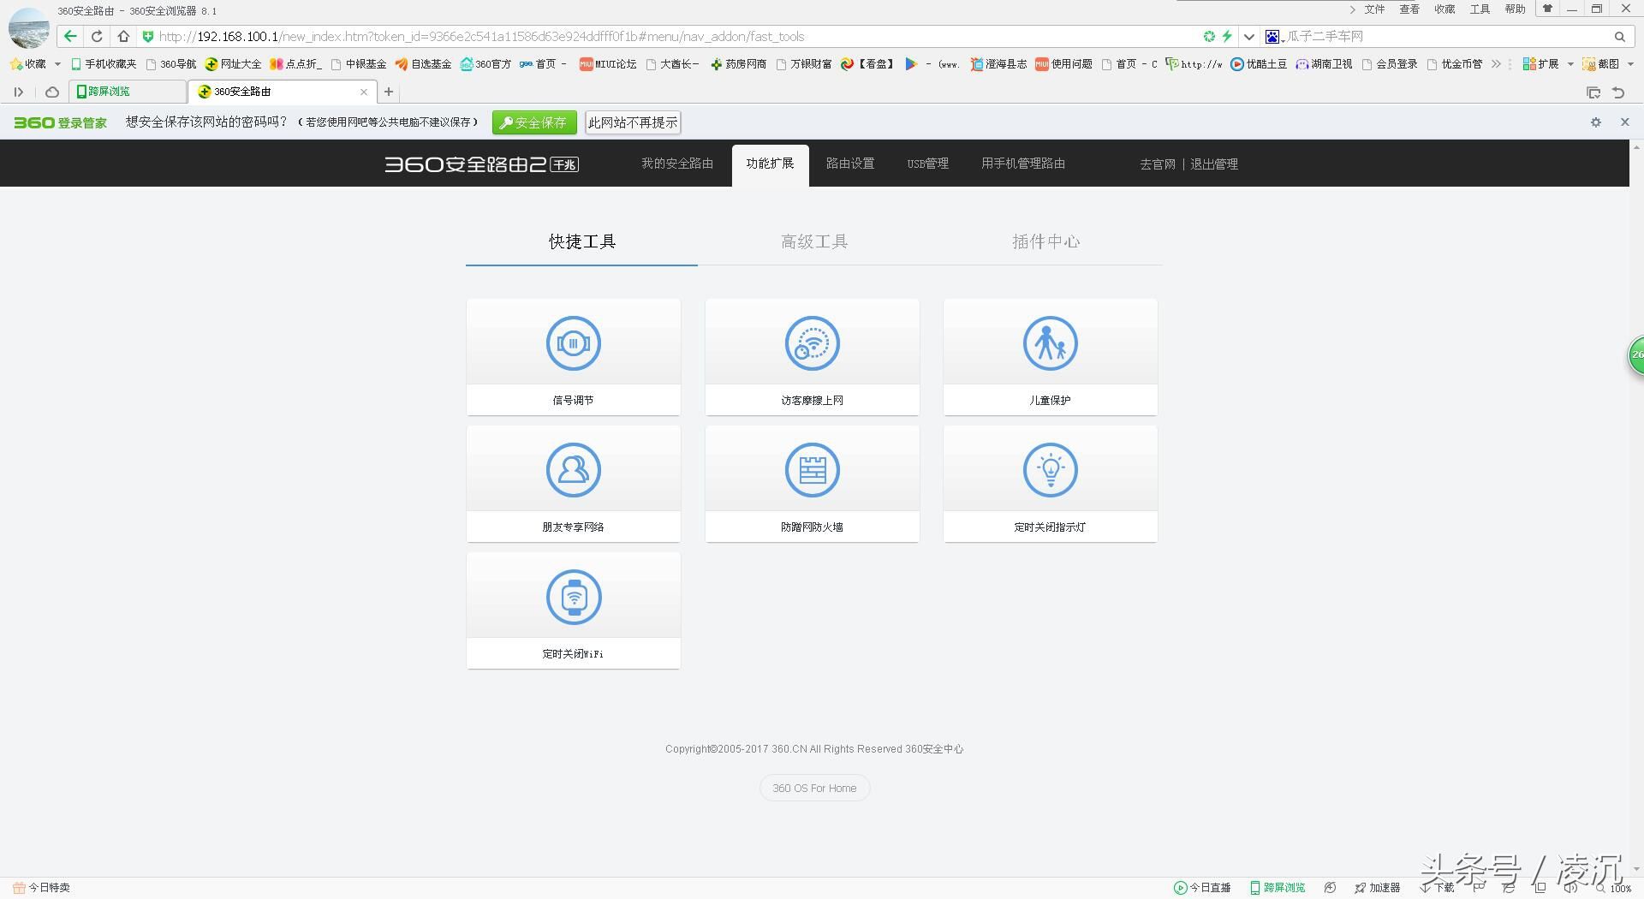This screenshot has height=899, width=1644.
Task: Open the 文件 browser menu
Action: (x=1374, y=9)
